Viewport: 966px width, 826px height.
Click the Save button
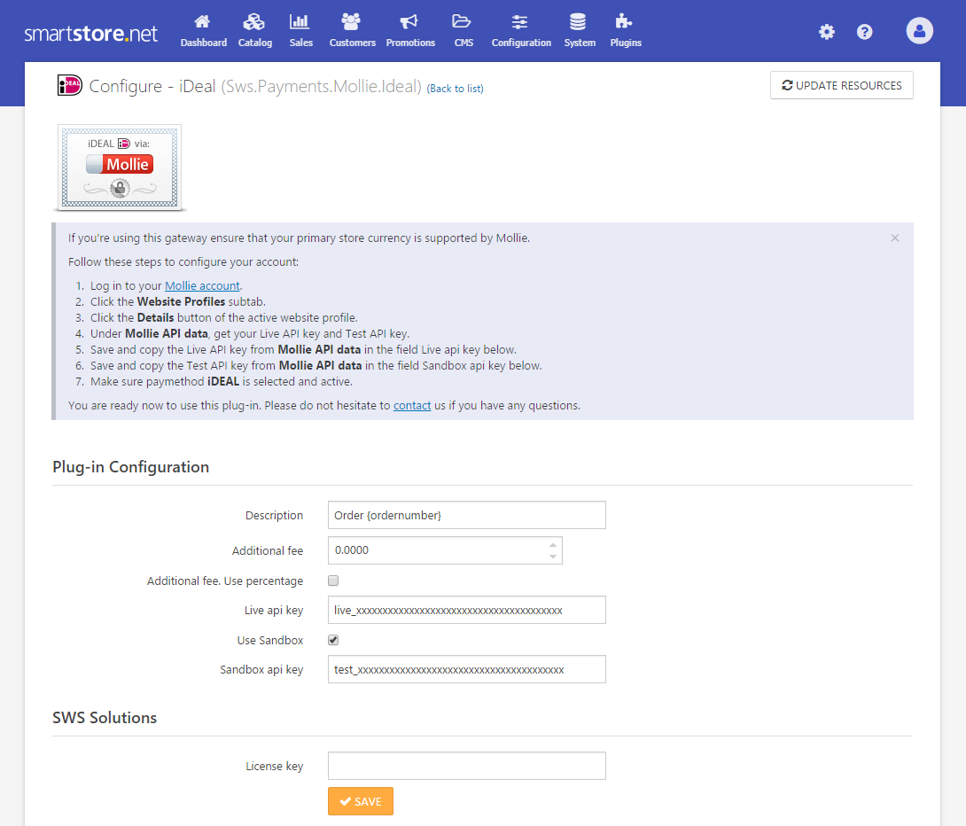(x=360, y=800)
